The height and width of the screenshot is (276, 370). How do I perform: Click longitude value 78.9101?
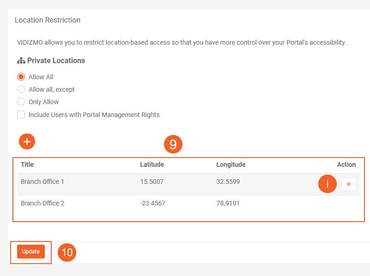click(228, 203)
